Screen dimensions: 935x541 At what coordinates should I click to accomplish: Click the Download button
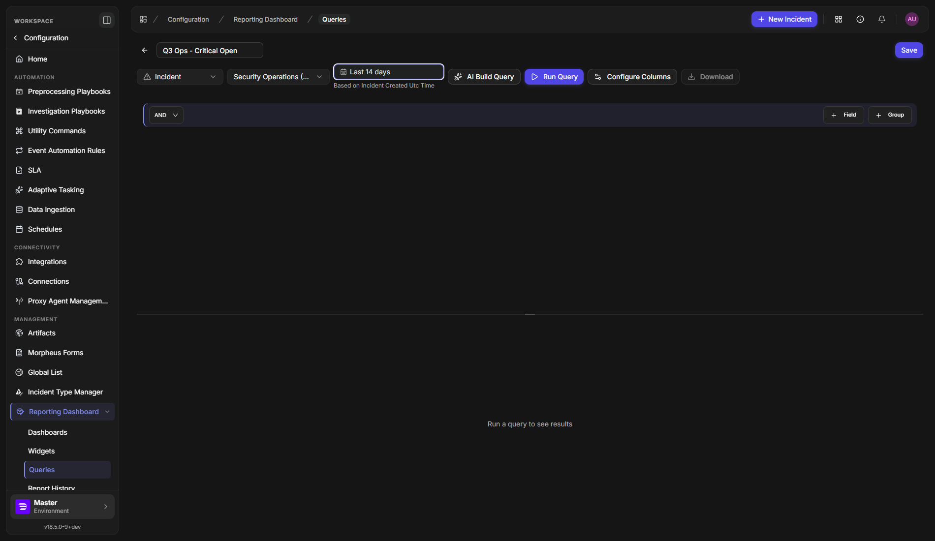tap(710, 77)
